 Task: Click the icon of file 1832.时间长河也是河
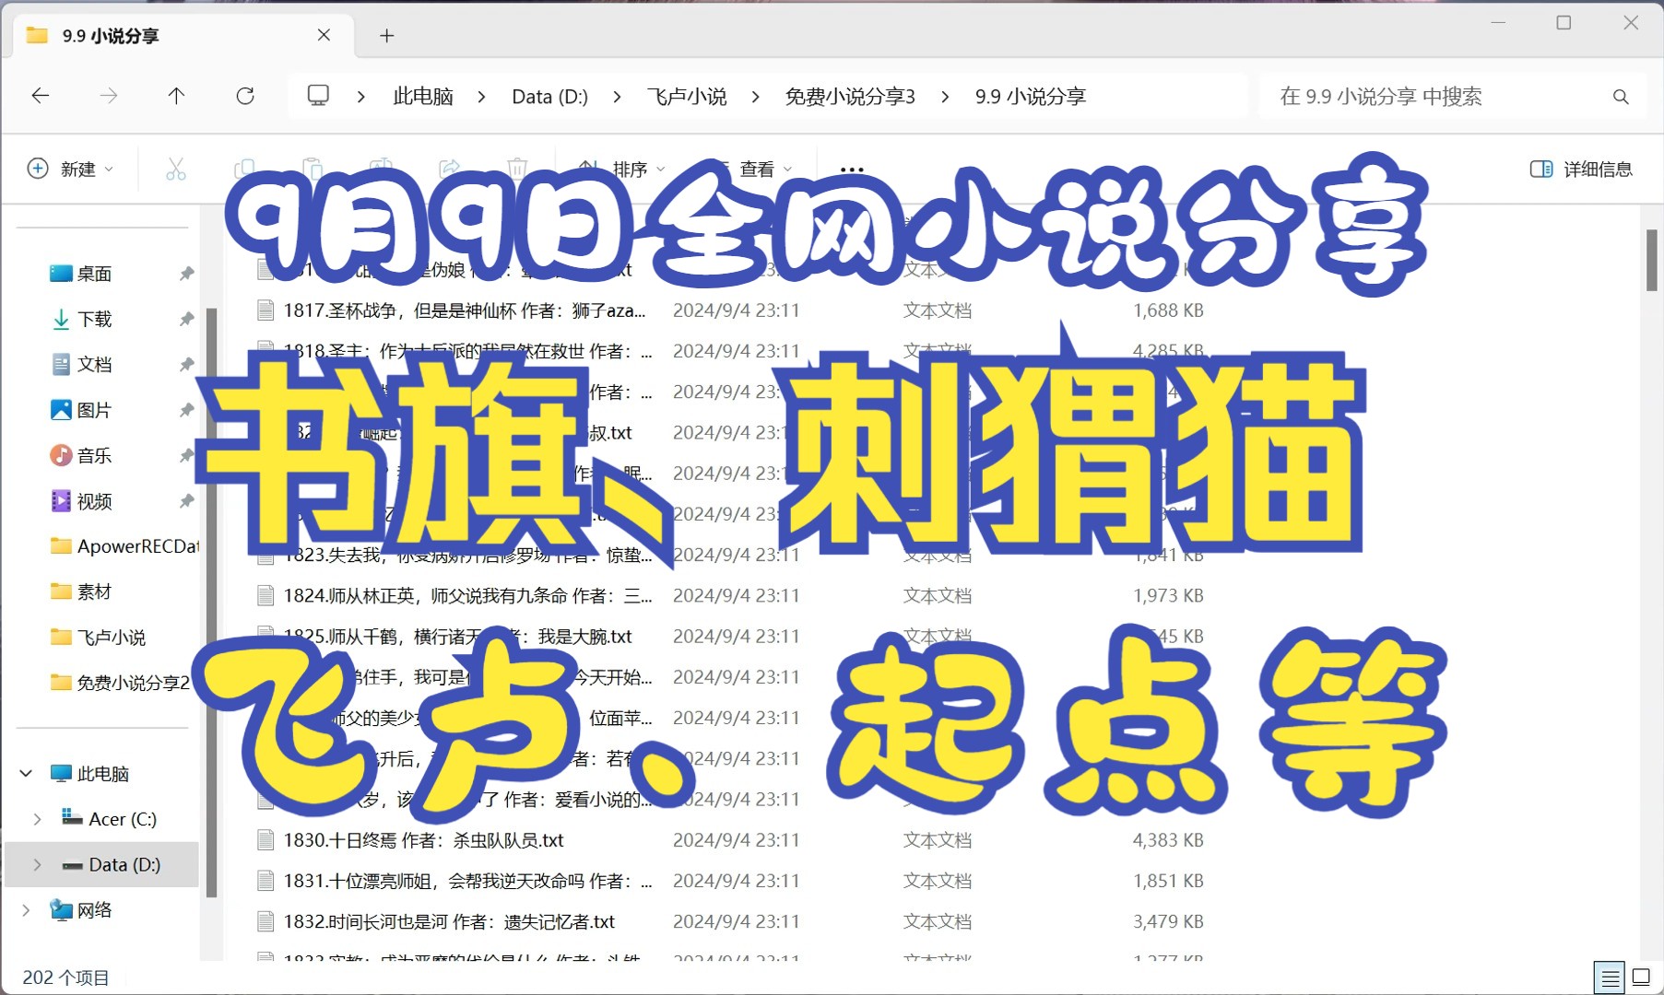click(x=266, y=921)
